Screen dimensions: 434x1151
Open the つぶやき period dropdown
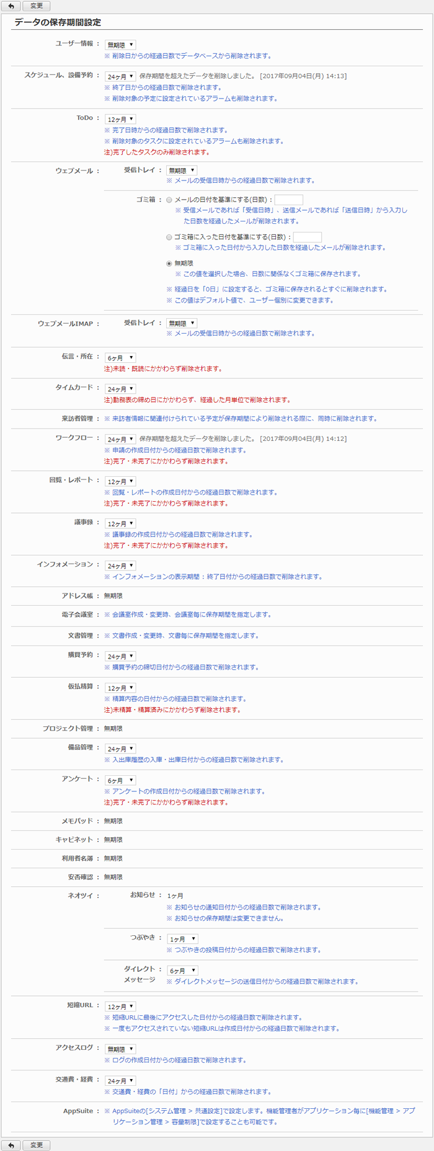[182, 939]
